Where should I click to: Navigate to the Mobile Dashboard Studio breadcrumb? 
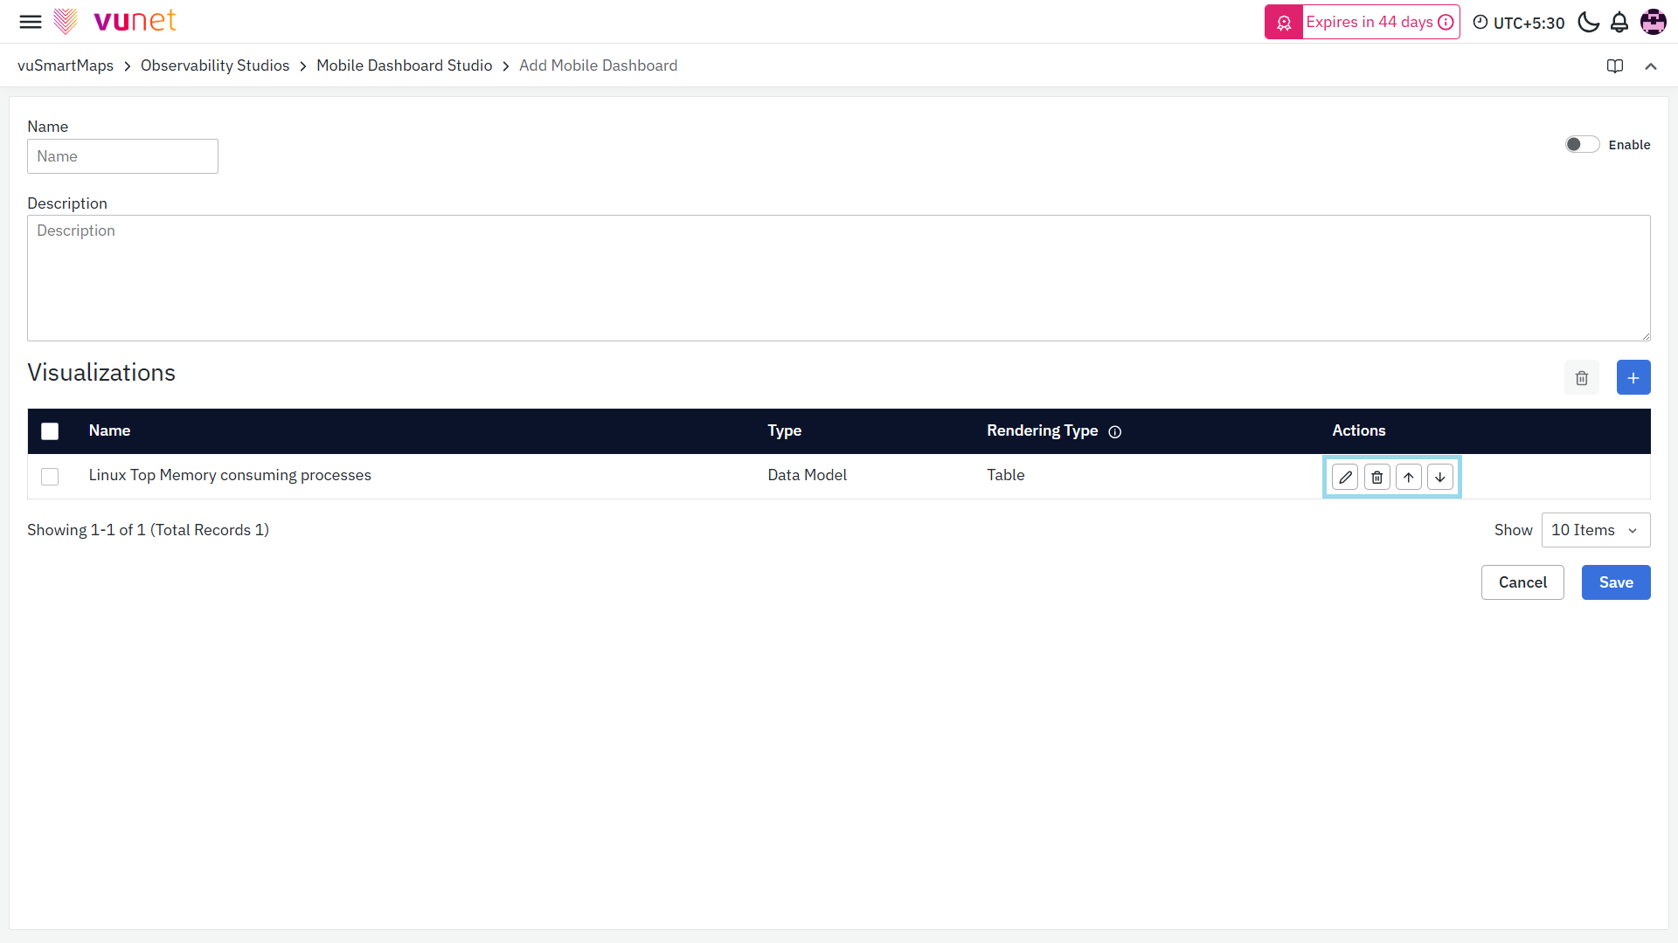click(x=404, y=65)
